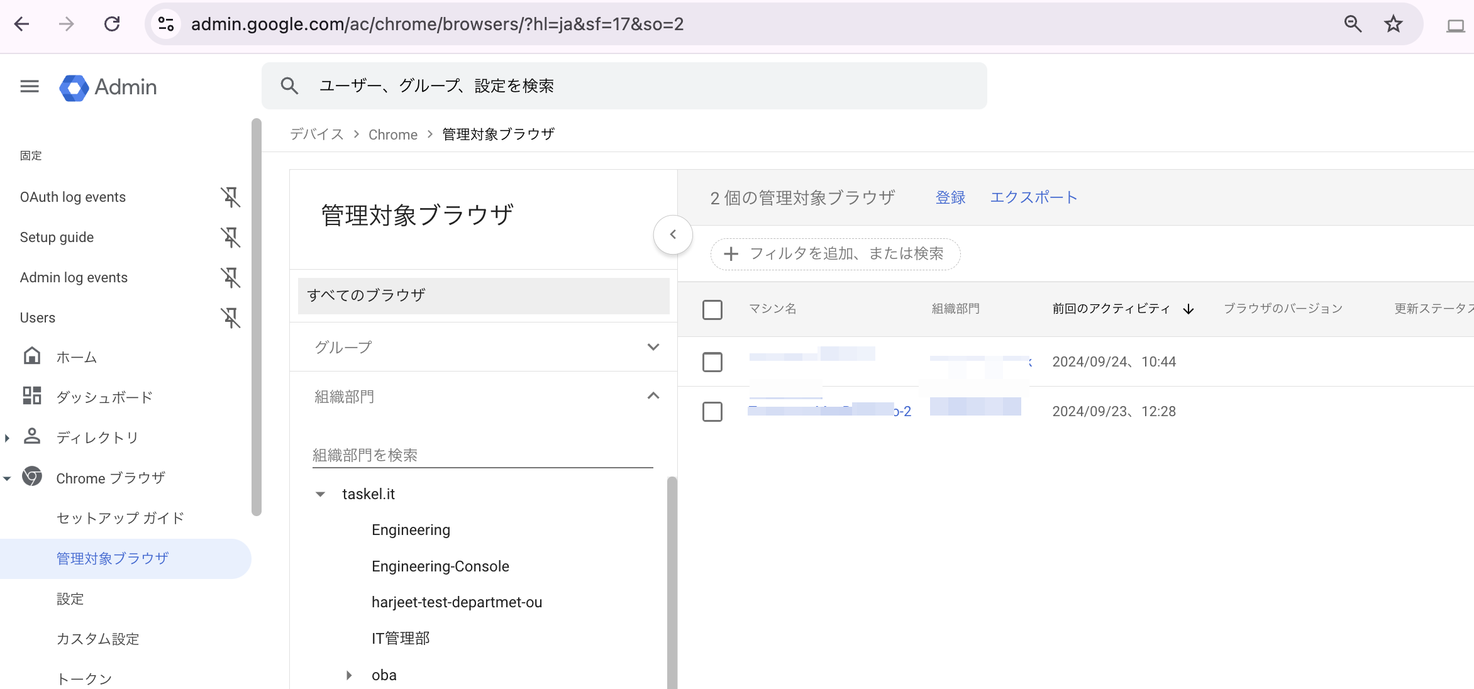Open the hamburger main menu

[x=30, y=87]
